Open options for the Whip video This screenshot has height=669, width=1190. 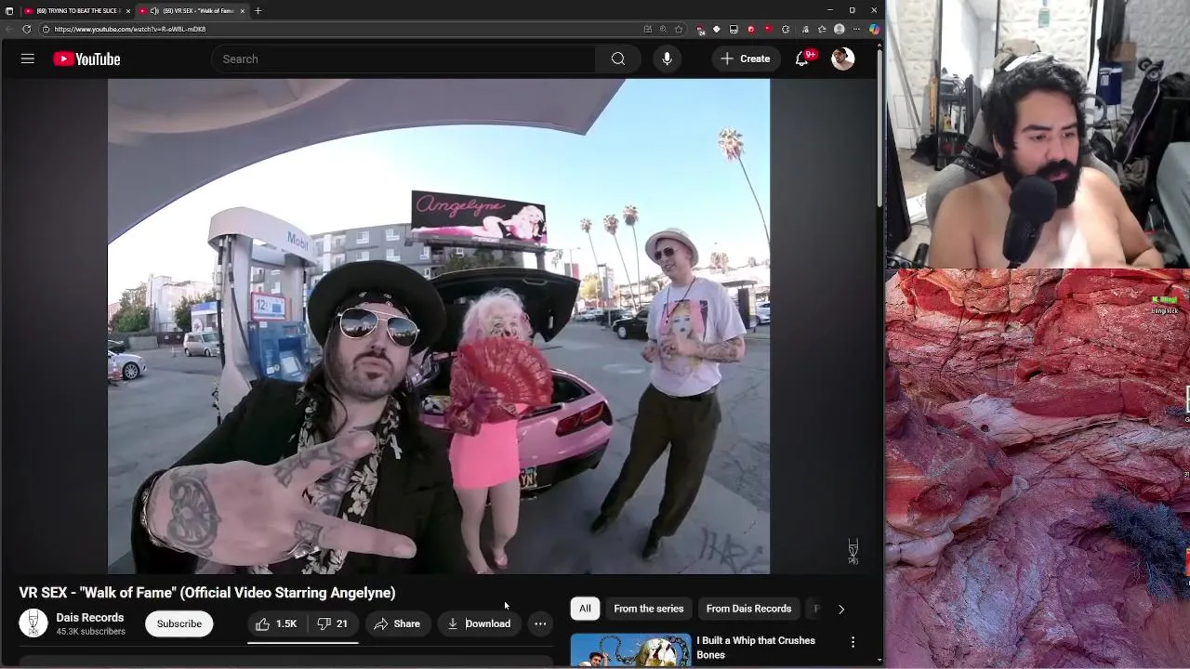(853, 642)
